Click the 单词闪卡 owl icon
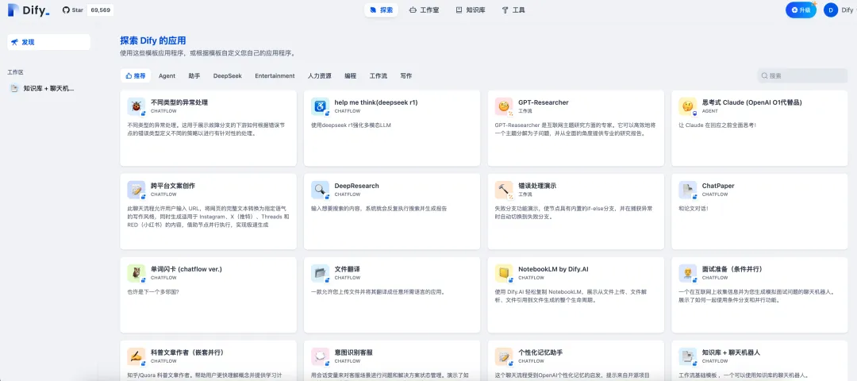The width and height of the screenshot is (857, 381). 136,273
